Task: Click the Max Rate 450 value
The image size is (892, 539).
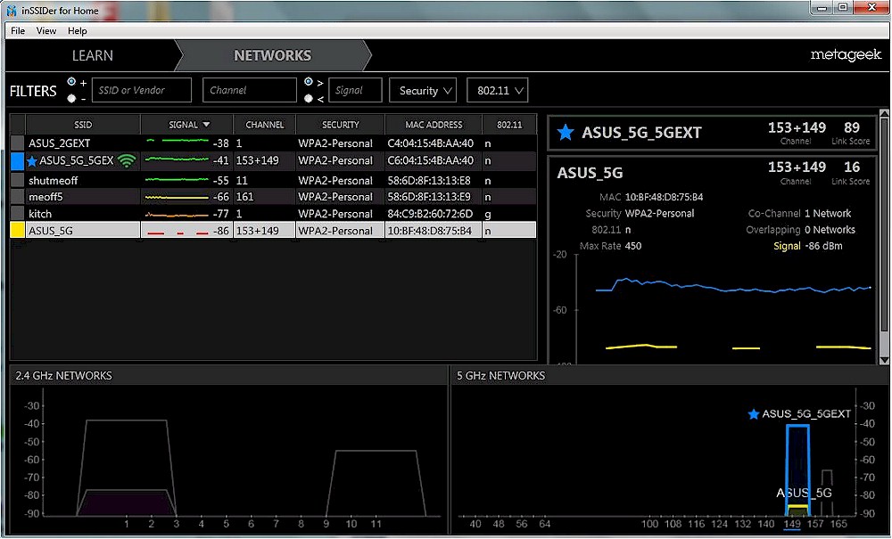Action: (x=633, y=246)
